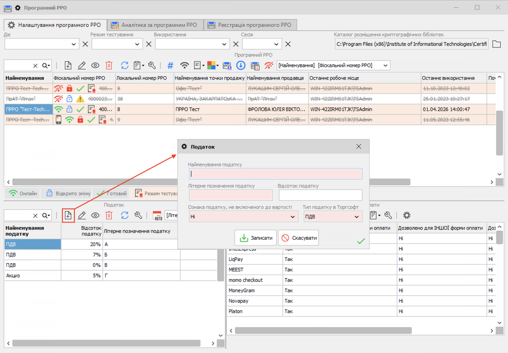The height and width of the screenshot is (353, 508).
Task: Click the red trash delete icon in Податок toolbar
Action: pyautogui.click(x=109, y=215)
